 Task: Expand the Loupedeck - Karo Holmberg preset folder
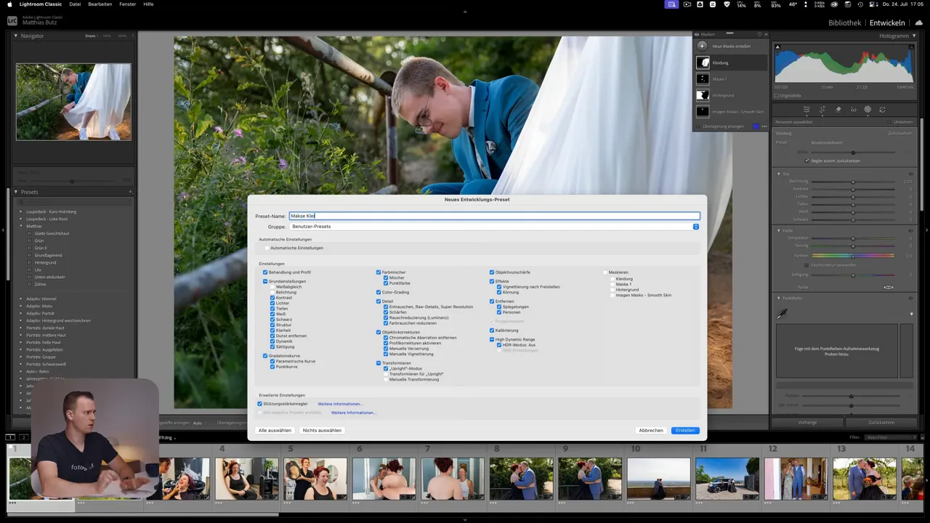click(x=22, y=211)
